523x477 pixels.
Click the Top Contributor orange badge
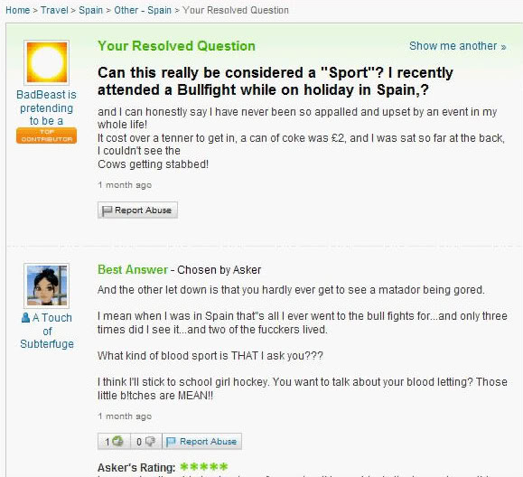click(x=46, y=136)
